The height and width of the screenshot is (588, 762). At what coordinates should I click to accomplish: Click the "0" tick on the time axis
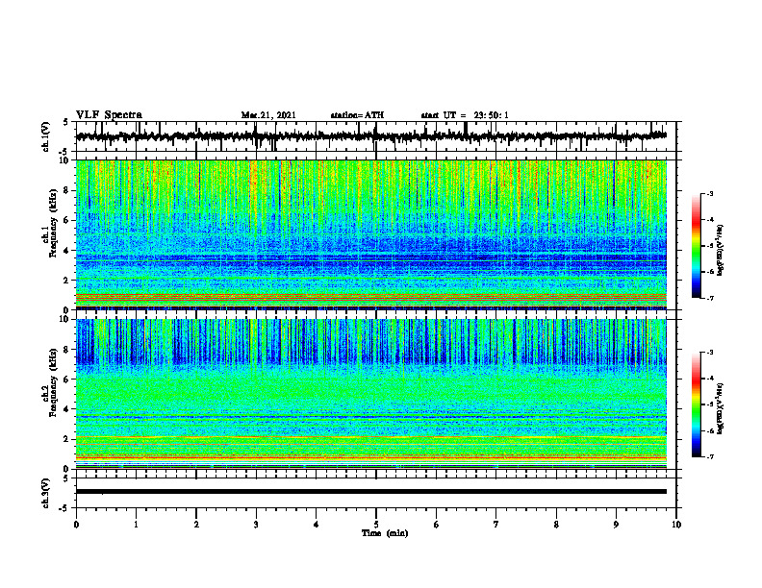pos(76,525)
